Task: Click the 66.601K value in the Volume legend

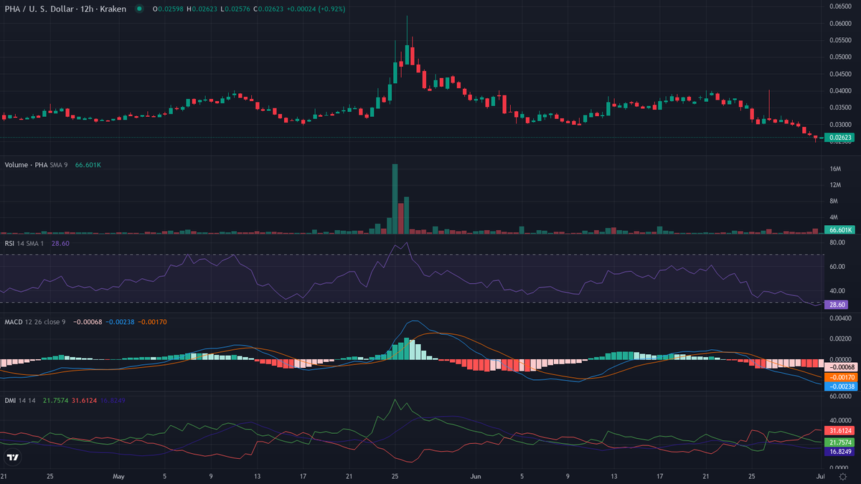Action: 88,165
